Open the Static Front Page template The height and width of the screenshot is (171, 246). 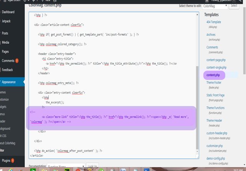pyautogui.click(x=215, y=95)
